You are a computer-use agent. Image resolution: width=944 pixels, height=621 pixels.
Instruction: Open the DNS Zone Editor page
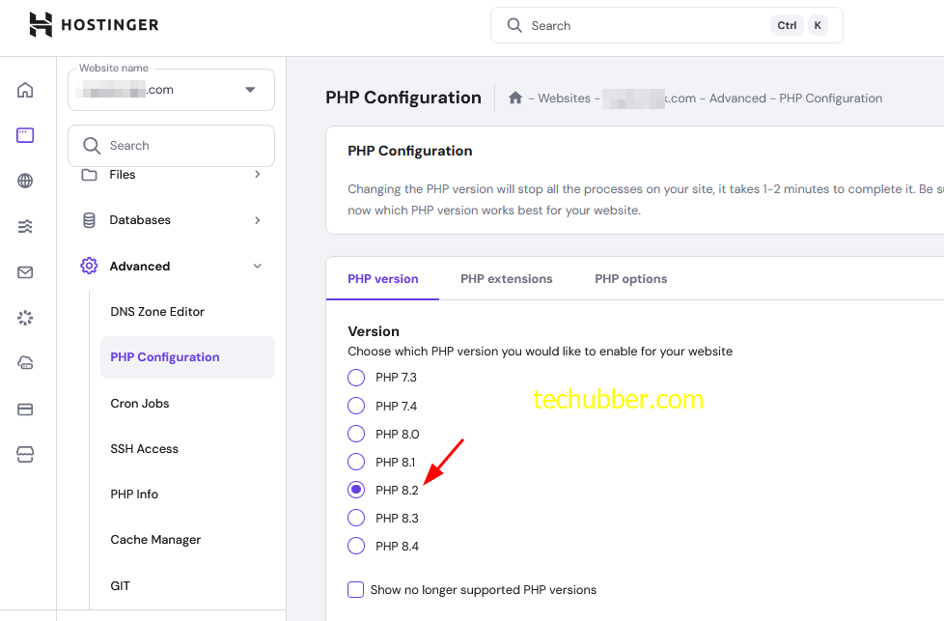(x=156, y=311)
